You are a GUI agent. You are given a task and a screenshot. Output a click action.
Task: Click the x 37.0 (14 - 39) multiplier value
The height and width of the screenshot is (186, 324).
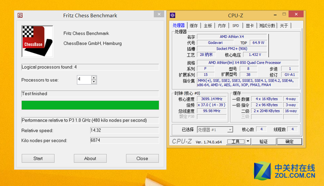[x=212, y=105]
